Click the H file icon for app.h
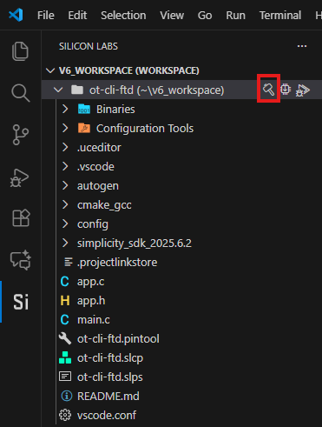The height and width of the screenshot is (427, 322). pyautogui.click(x=65, y=301)
